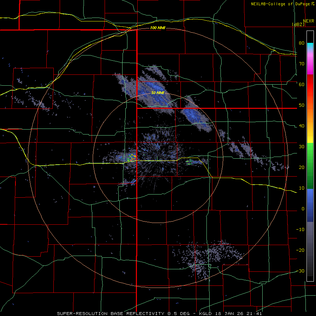Click the 0 value on dBZ scale
This screenshot has height=316, width=316.
tap(303, 209)
